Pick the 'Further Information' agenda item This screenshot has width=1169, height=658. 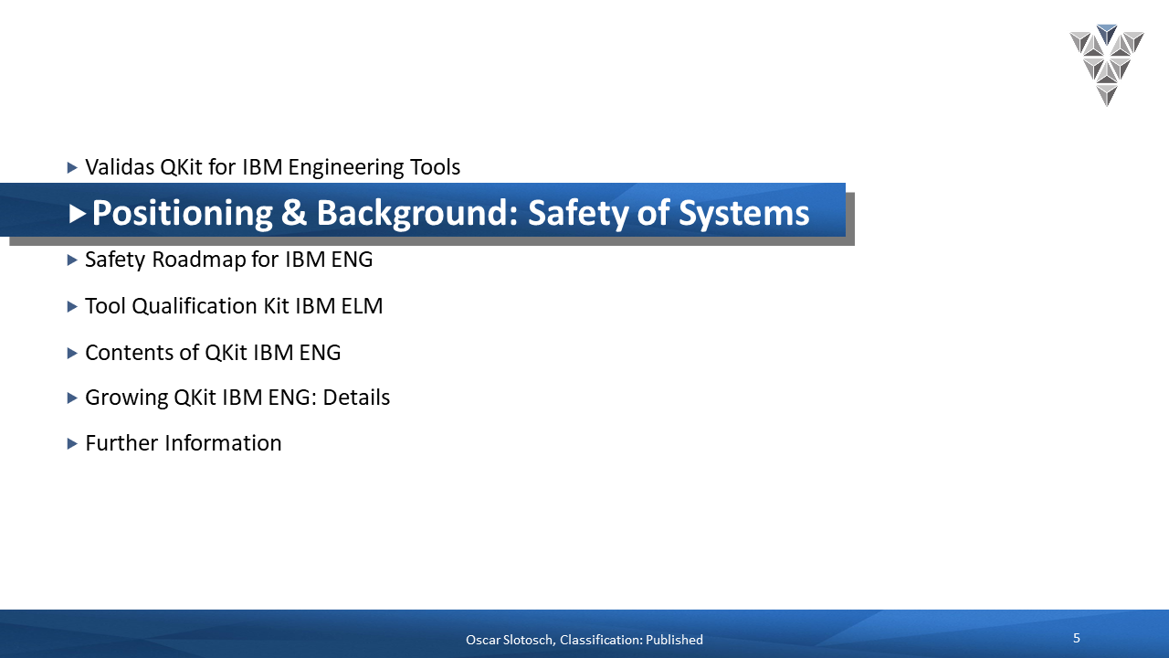coord(184,443)
